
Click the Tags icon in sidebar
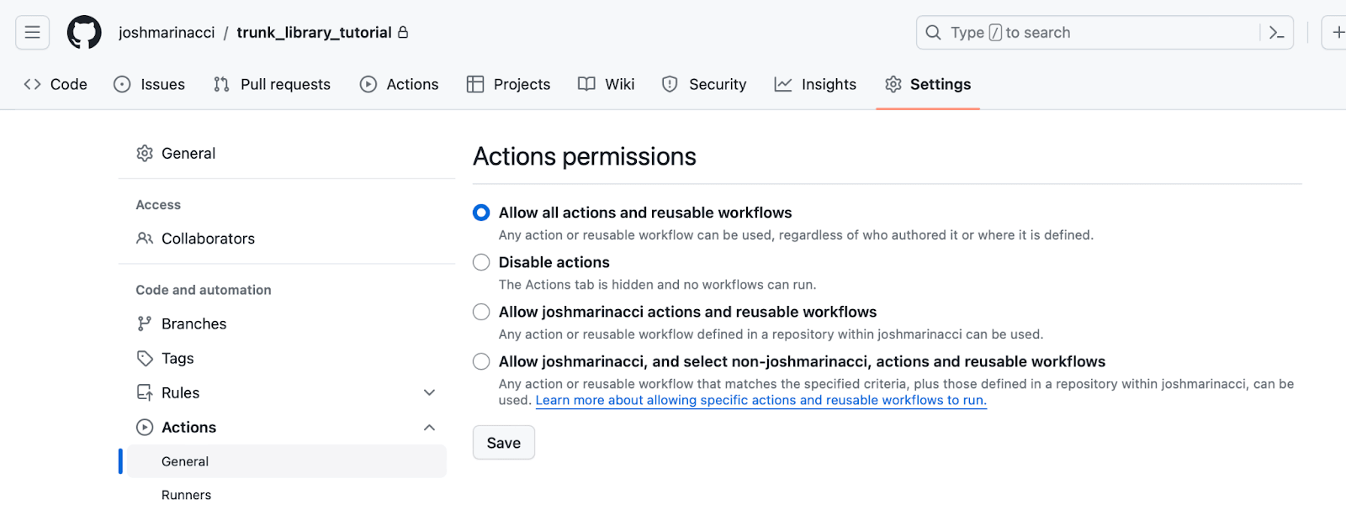[145, 358]
